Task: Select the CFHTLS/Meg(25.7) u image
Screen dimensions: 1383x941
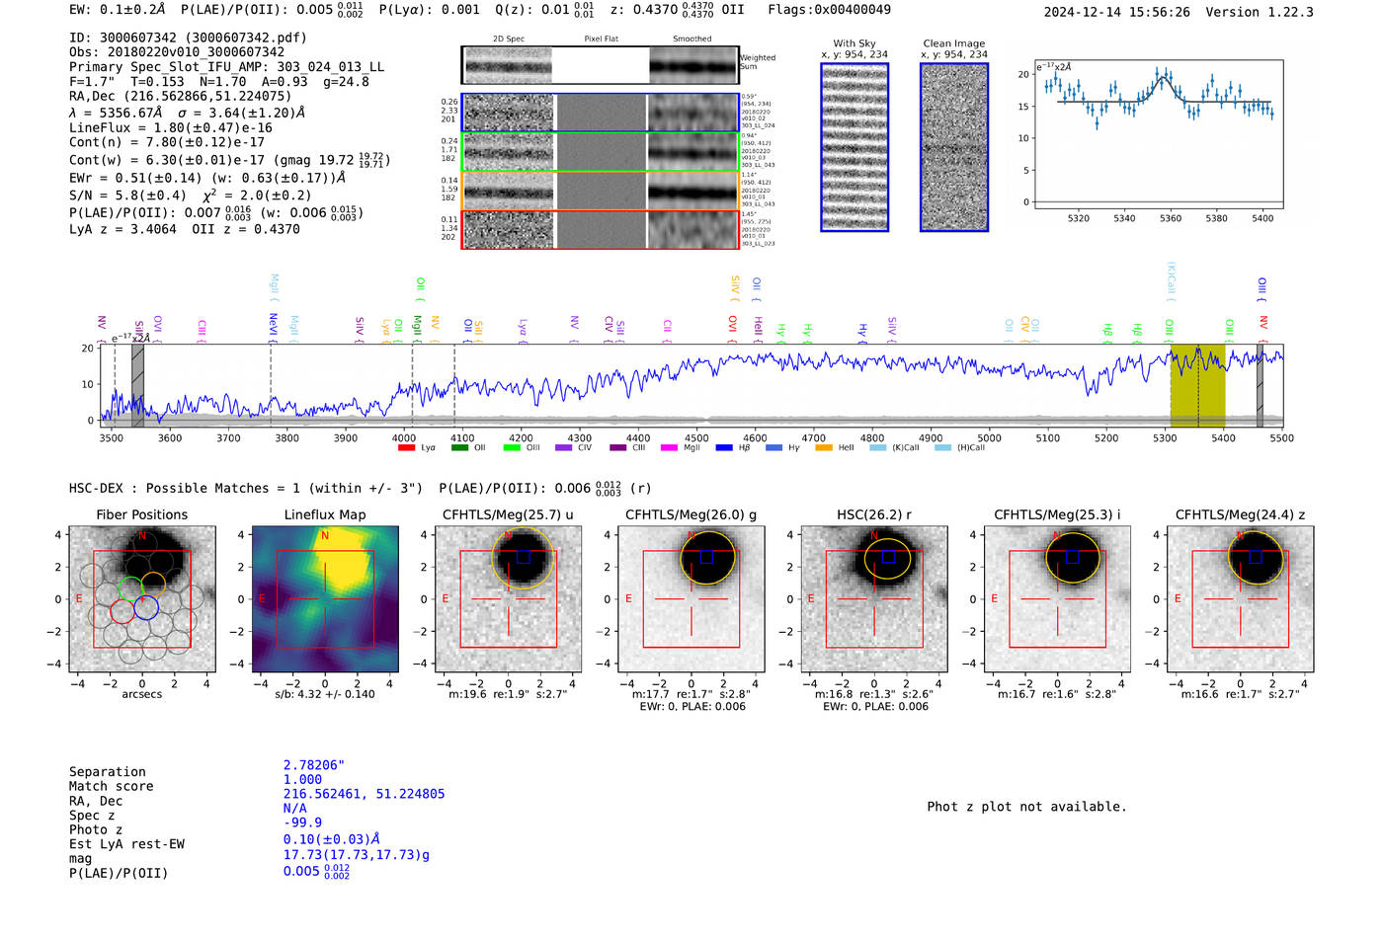Action: coord(508,598)
